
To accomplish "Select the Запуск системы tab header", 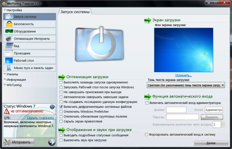I will (x=75, y=12).
